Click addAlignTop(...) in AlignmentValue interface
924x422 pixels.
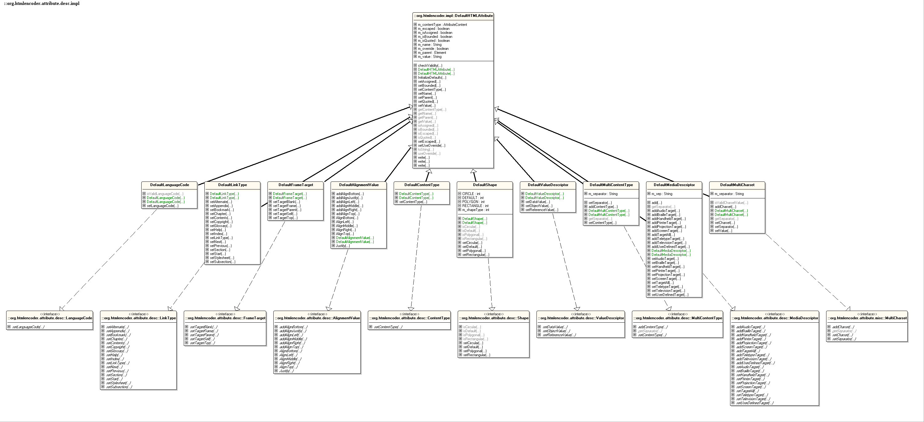(291, 347)
